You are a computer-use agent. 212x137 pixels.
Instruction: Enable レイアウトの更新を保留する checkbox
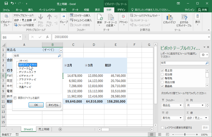(x=162, y=128)
